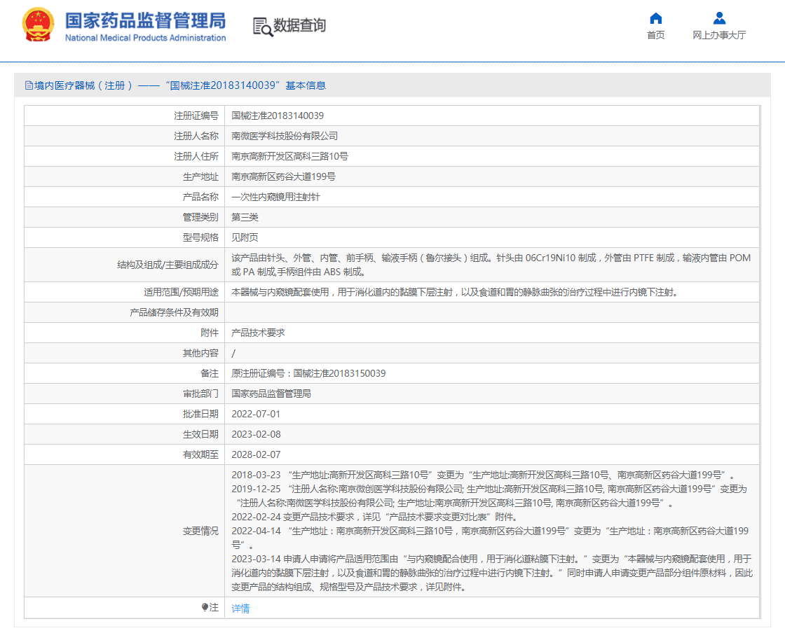Click the 见附页 model specification value

(x=245, y=237)
